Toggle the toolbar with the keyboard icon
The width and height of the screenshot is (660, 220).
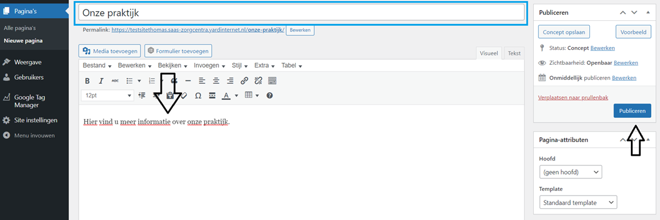click(x=273, y=81)
